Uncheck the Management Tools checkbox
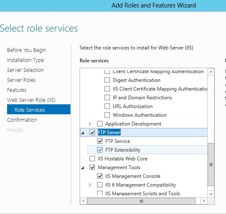The image size is (226, 214). click(92, 167)
